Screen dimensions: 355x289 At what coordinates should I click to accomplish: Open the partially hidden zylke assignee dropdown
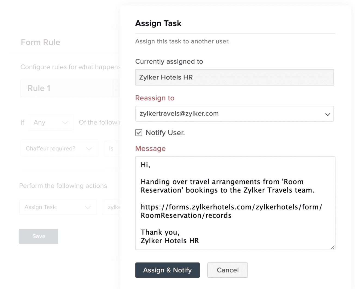click(x=112, y=207)
